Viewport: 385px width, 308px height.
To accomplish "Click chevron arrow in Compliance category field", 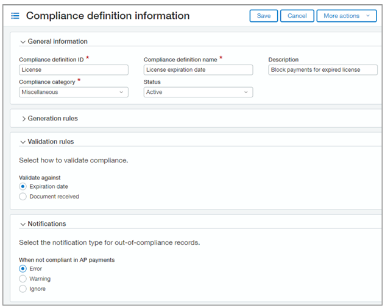I will (x=122, y=93).
